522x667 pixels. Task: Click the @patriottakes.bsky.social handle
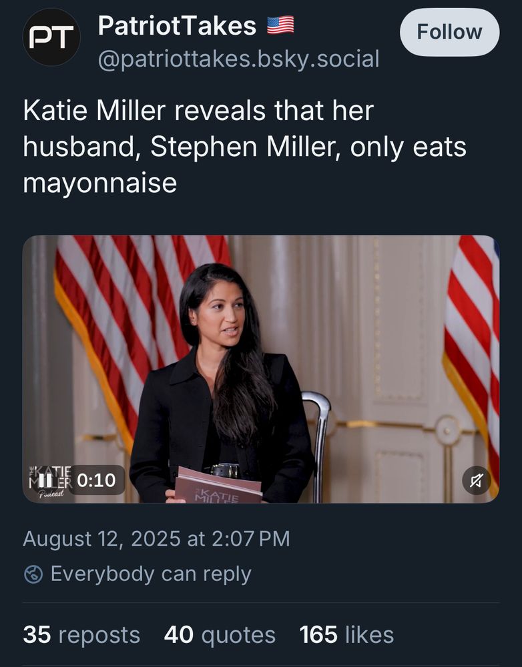[x=238, y=59]
